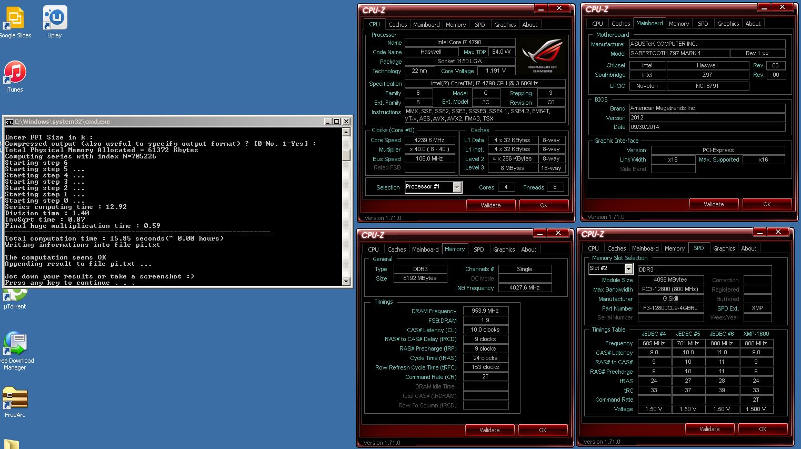Click the CAS# Latency 10.0 clocks value

pyautogui.click(x=485, y=330)
